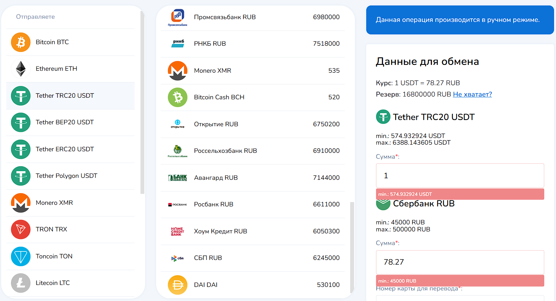
Task: Click the Авангард bank logo
Action: 178,178
